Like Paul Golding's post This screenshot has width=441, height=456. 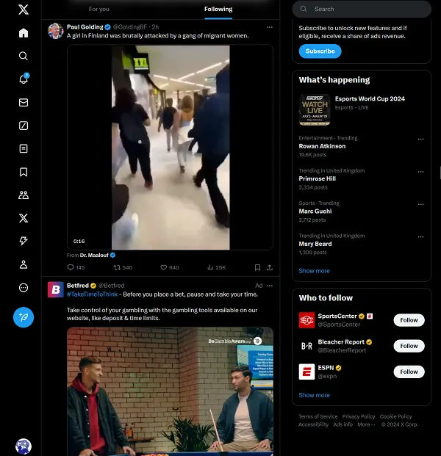pyautogui.click(x=170, y=267)
